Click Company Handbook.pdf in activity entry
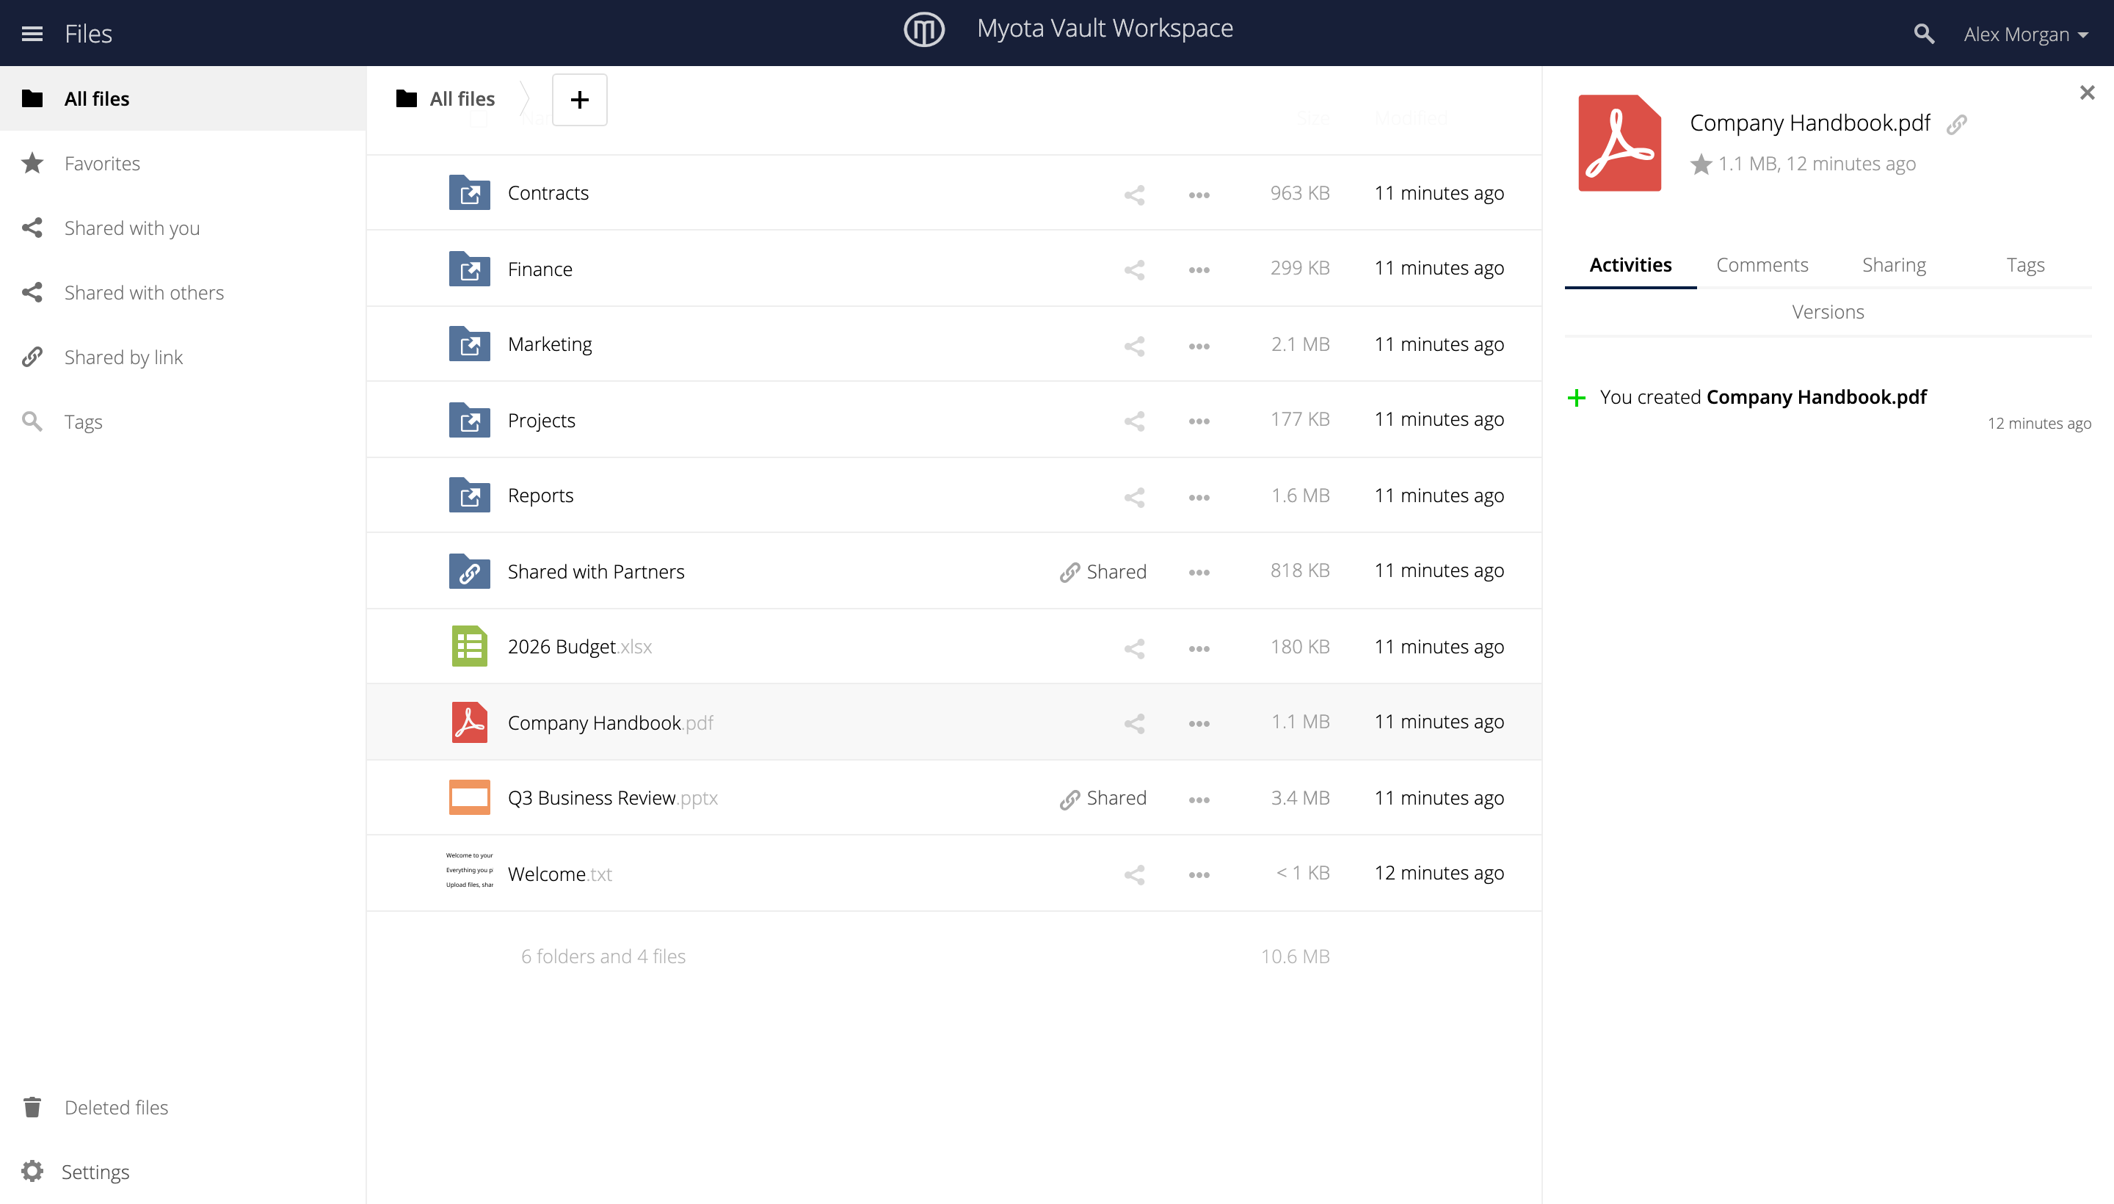2114x1204 pixels. (x=1815, y=397)
